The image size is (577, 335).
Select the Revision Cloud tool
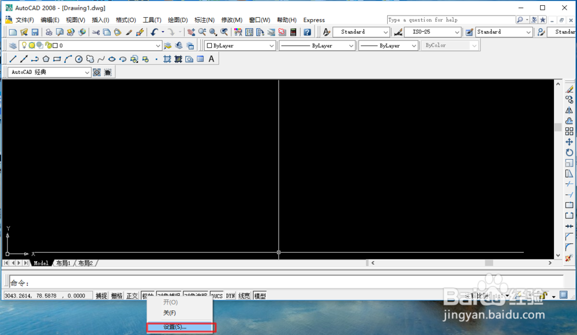click(x=90, y=59)
